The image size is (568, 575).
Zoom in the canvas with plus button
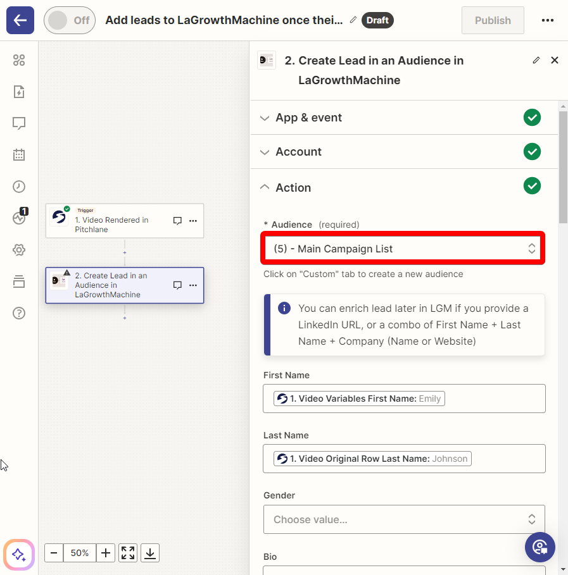pos(106,553)
